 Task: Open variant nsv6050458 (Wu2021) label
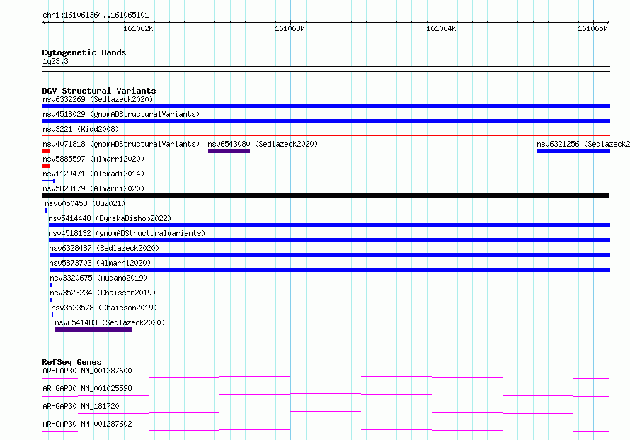(85, 203)
